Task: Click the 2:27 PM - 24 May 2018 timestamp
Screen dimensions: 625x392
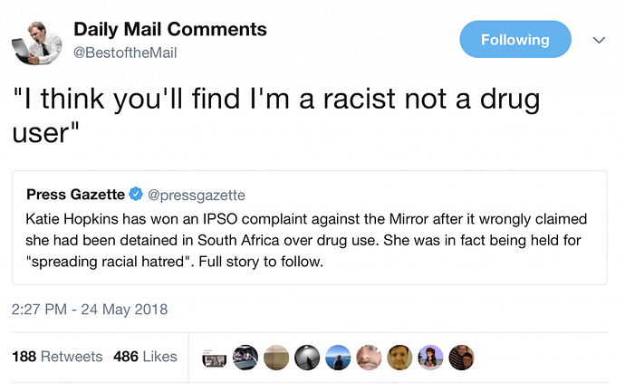Action: [90, 310]
